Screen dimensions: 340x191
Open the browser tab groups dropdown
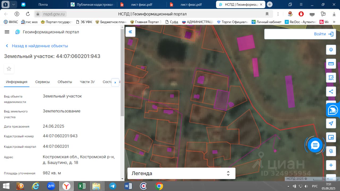point(13,5)
